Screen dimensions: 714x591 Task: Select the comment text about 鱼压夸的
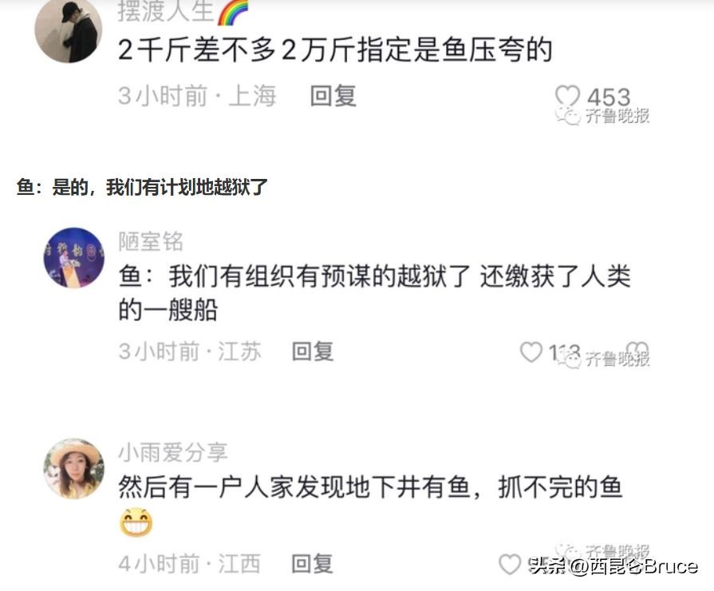(335, 50)
